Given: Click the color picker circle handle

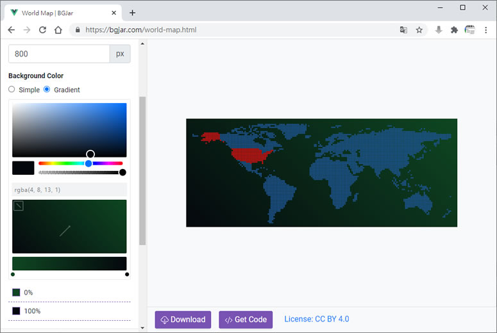Looking at the screenshot, I should pyautogui.click(x=90, y=154).
